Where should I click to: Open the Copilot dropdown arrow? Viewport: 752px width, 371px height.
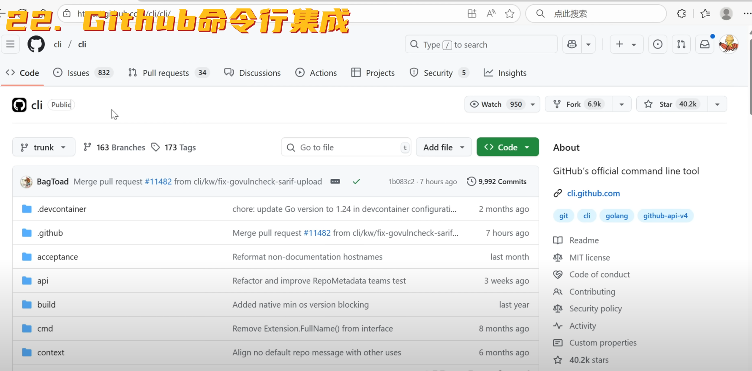(x=589, y=44)
